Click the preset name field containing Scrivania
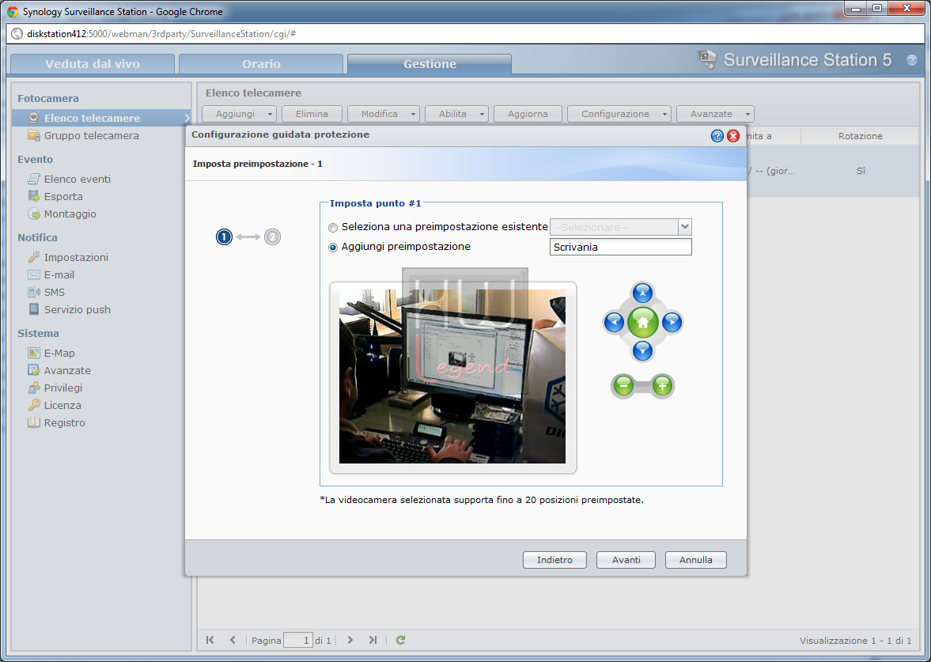The height and width of the screenshot is (662, 931). [x=620, y=247]
